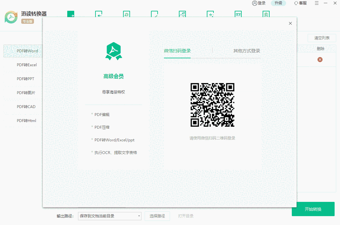Screen dimensions: 340x225
Task: Click the 清空列表 clear list button
Action: [322, 38]
